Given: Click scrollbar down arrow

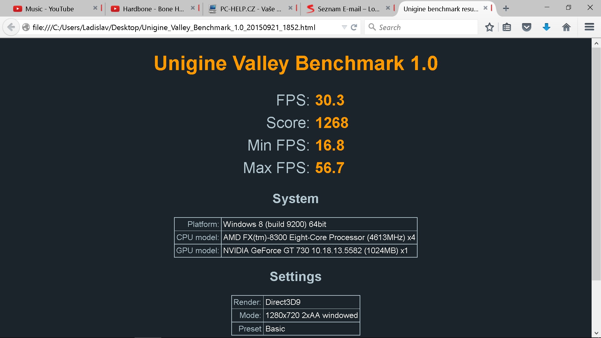Looking at the screenshot, I should tap(596, 333).
